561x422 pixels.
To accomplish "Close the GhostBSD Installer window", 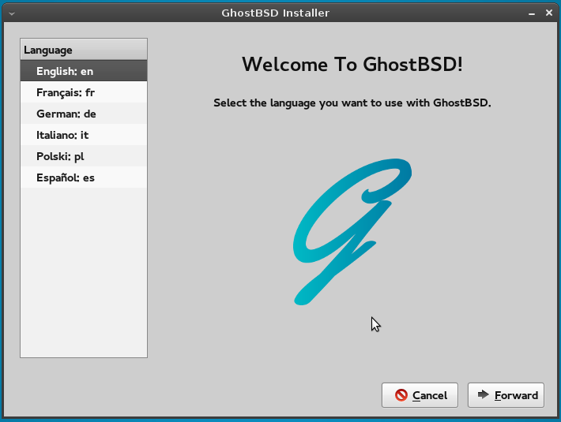I will (549, 13).
